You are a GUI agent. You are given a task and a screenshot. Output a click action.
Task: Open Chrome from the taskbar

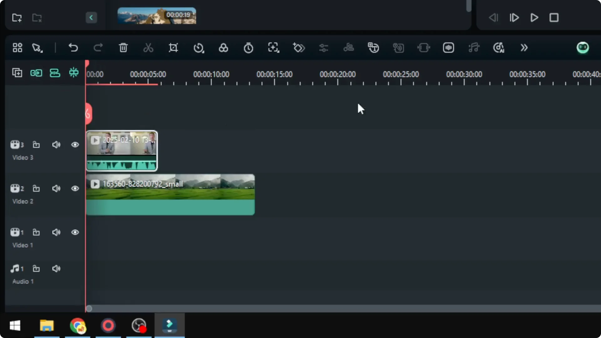78,325
